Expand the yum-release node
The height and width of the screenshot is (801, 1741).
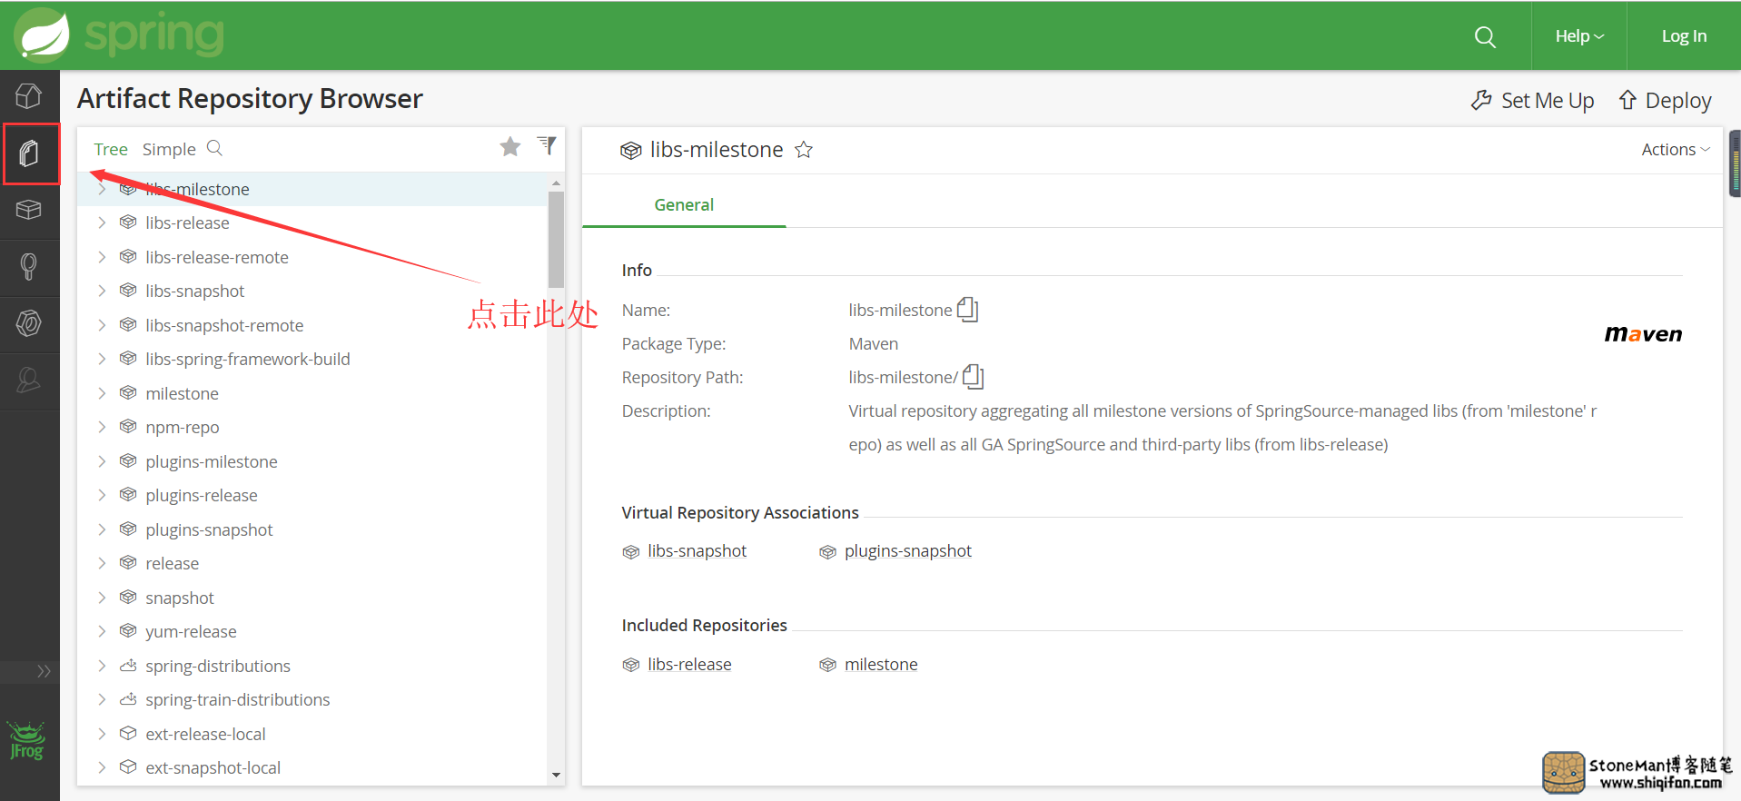102,631
